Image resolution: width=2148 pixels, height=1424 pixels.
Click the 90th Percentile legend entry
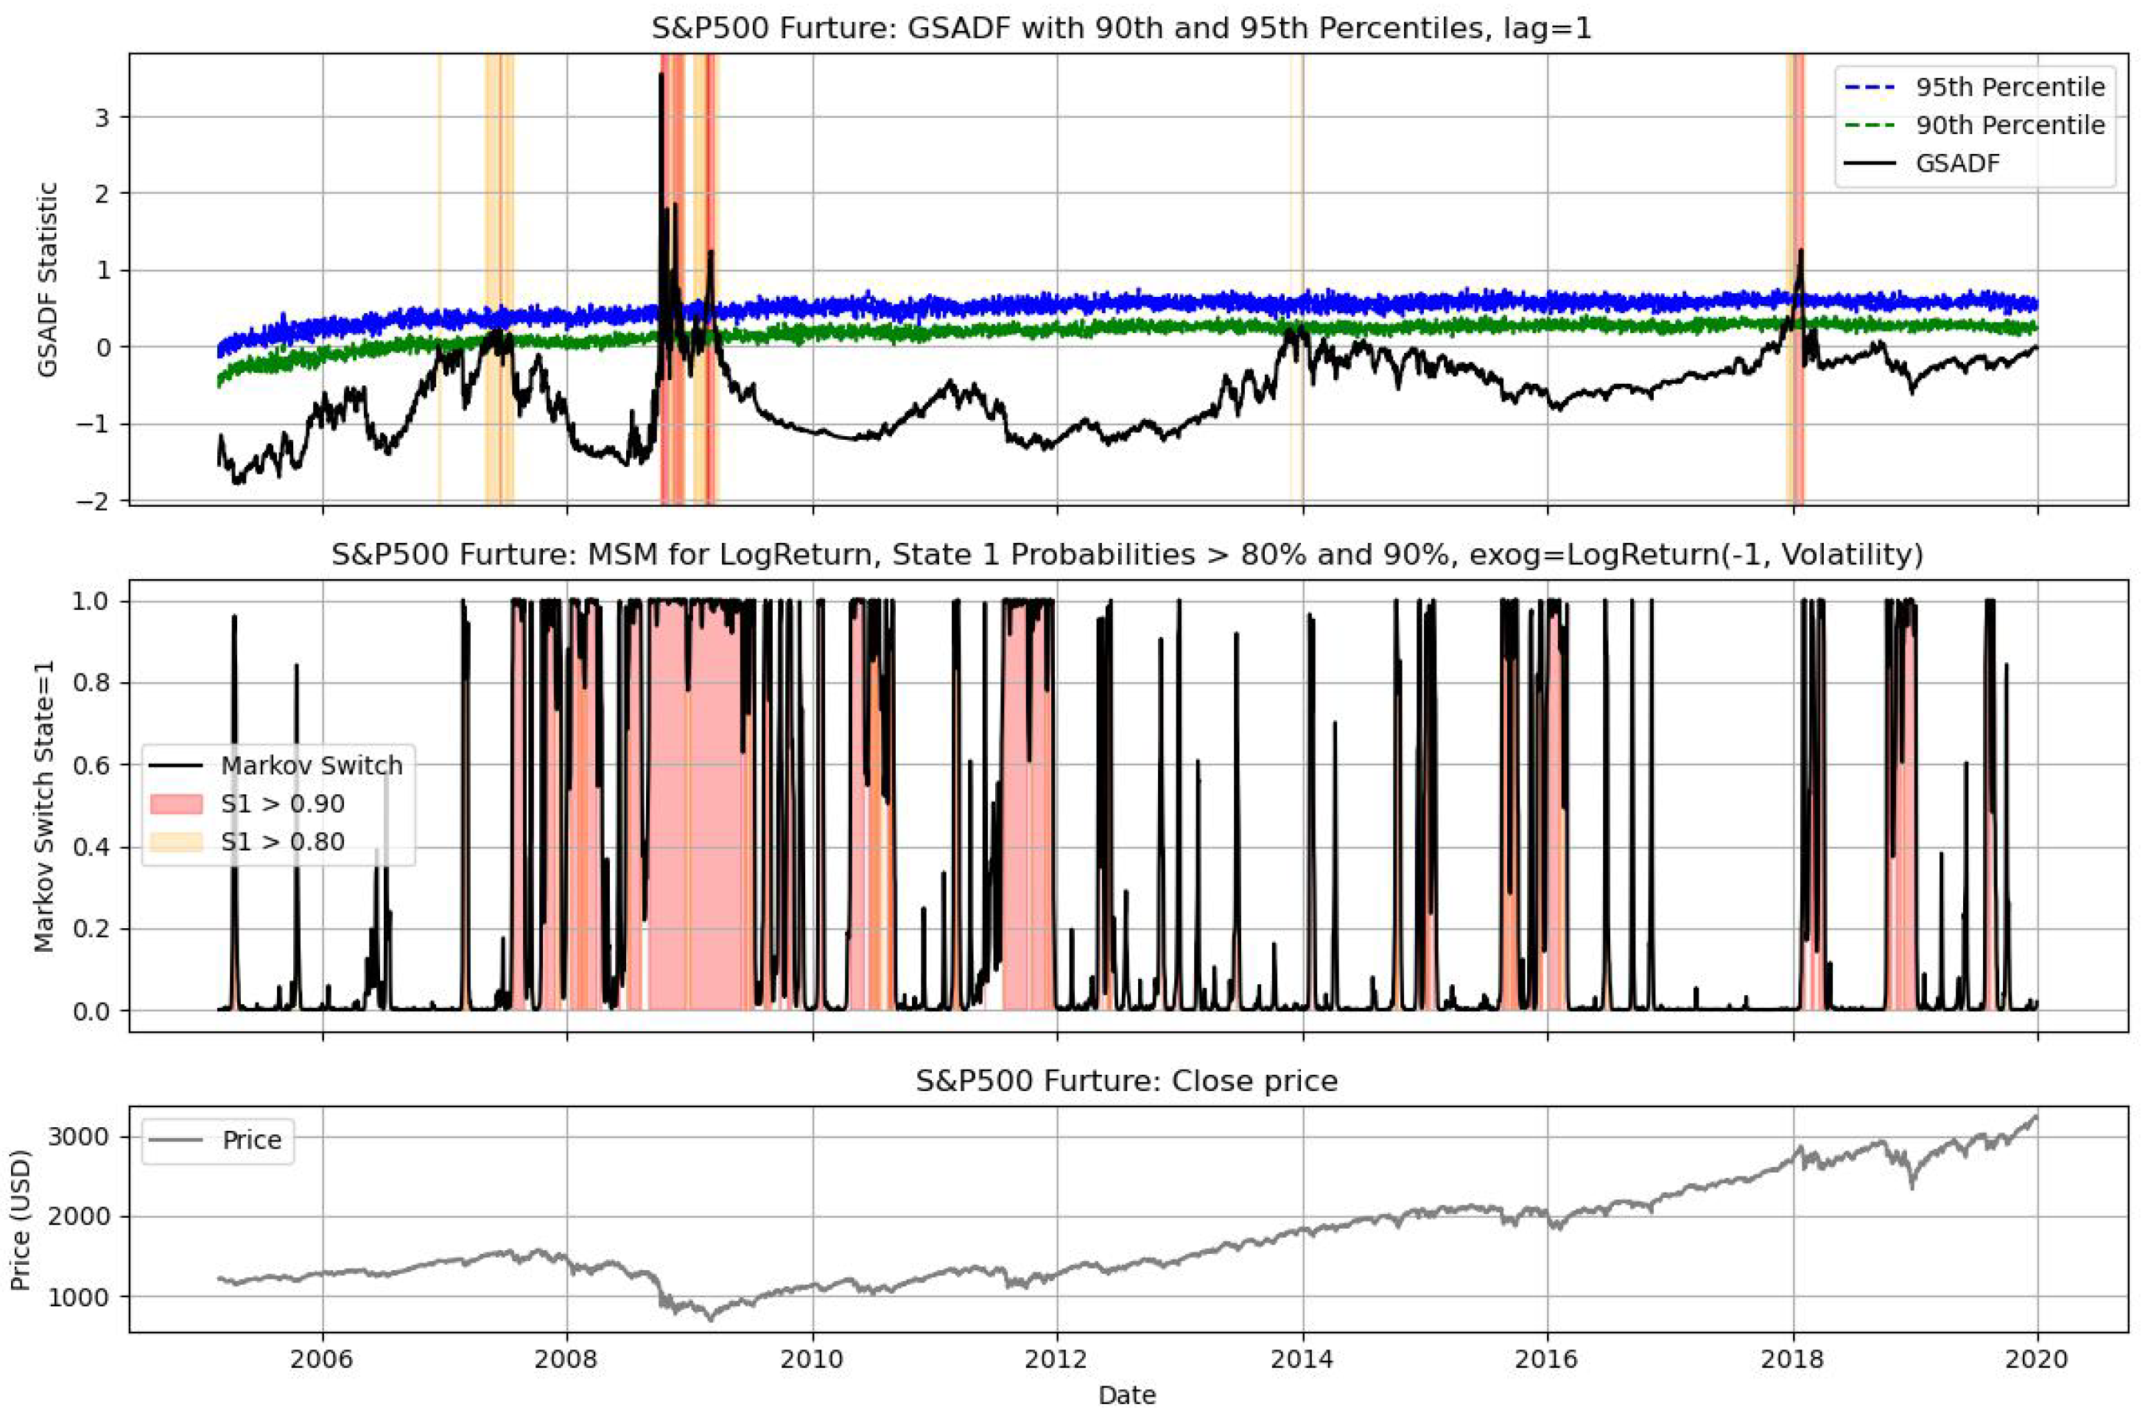2010,125
